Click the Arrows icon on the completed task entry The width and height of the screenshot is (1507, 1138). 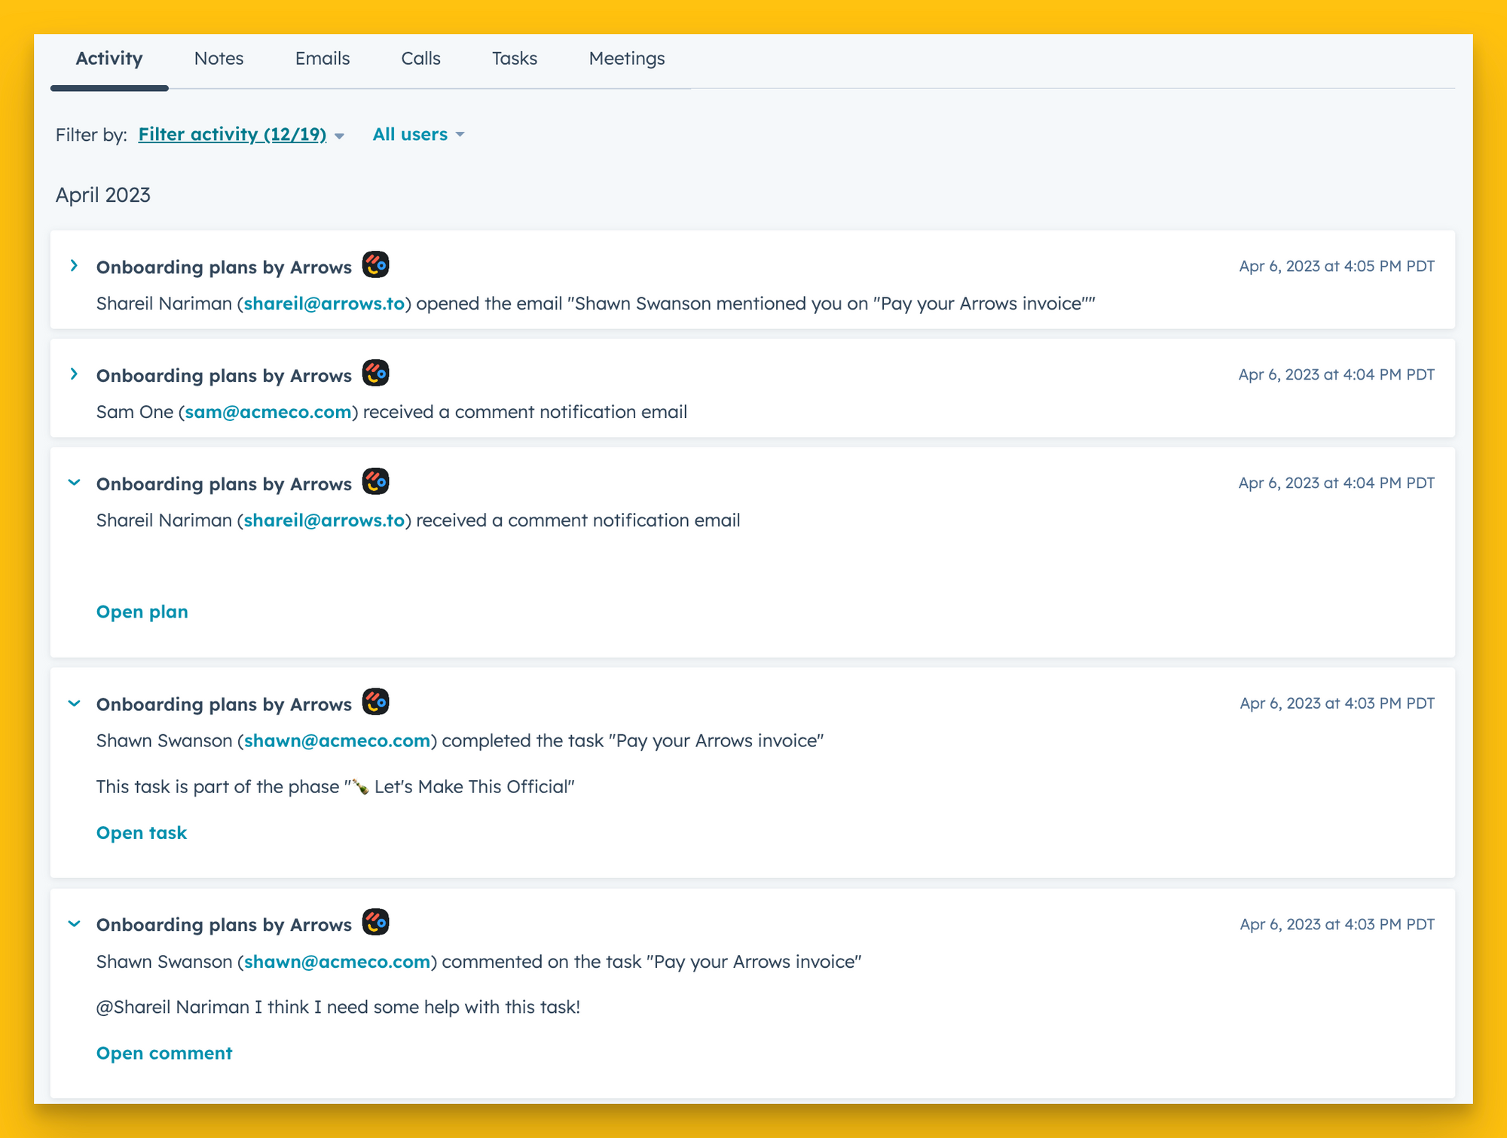coord(374,702)
